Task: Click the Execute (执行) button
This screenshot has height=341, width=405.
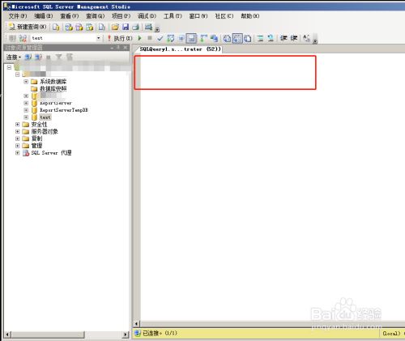Action: coord(120,38)
